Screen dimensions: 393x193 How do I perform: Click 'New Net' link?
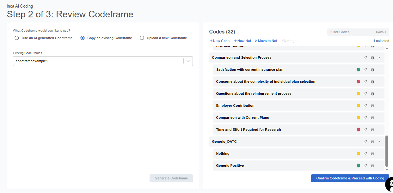point(243,41)
